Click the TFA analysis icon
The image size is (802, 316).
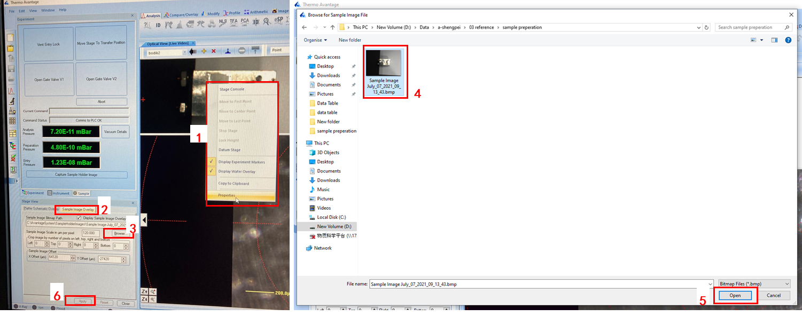[x=233, y=22]
